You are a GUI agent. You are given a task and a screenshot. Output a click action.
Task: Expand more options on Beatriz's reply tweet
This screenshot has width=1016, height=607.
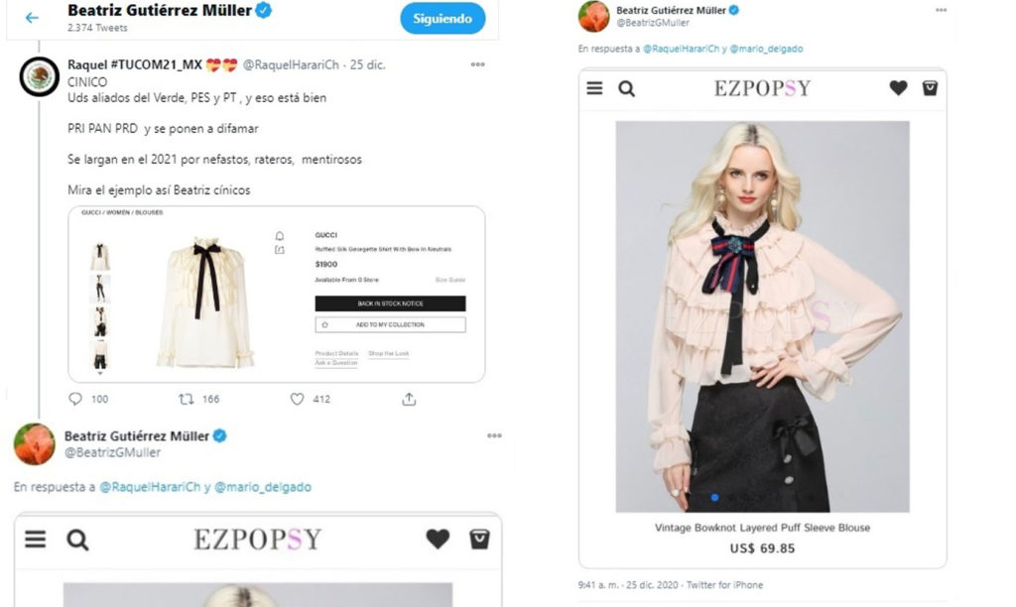[x=494, y=436]
